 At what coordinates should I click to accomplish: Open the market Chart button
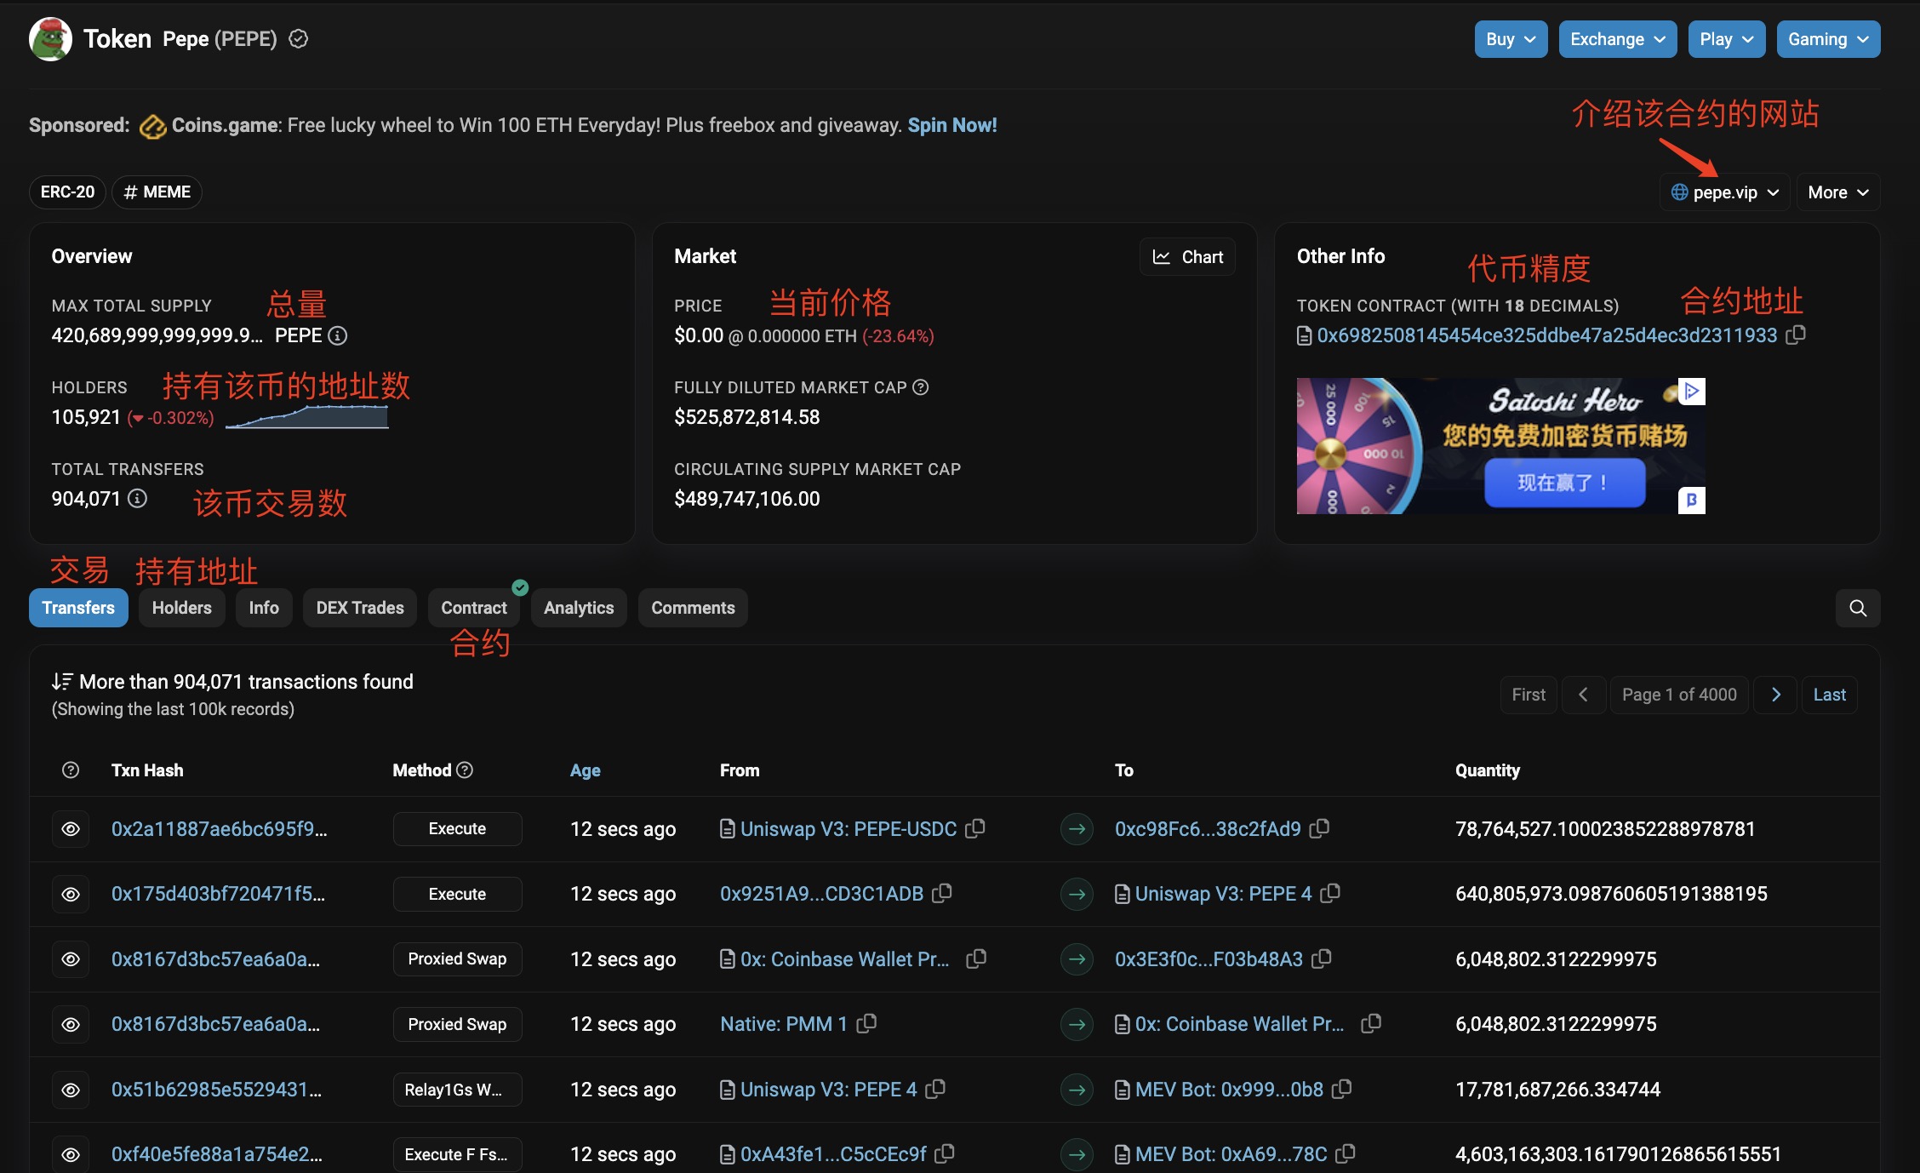click(x=1187, y=257)
